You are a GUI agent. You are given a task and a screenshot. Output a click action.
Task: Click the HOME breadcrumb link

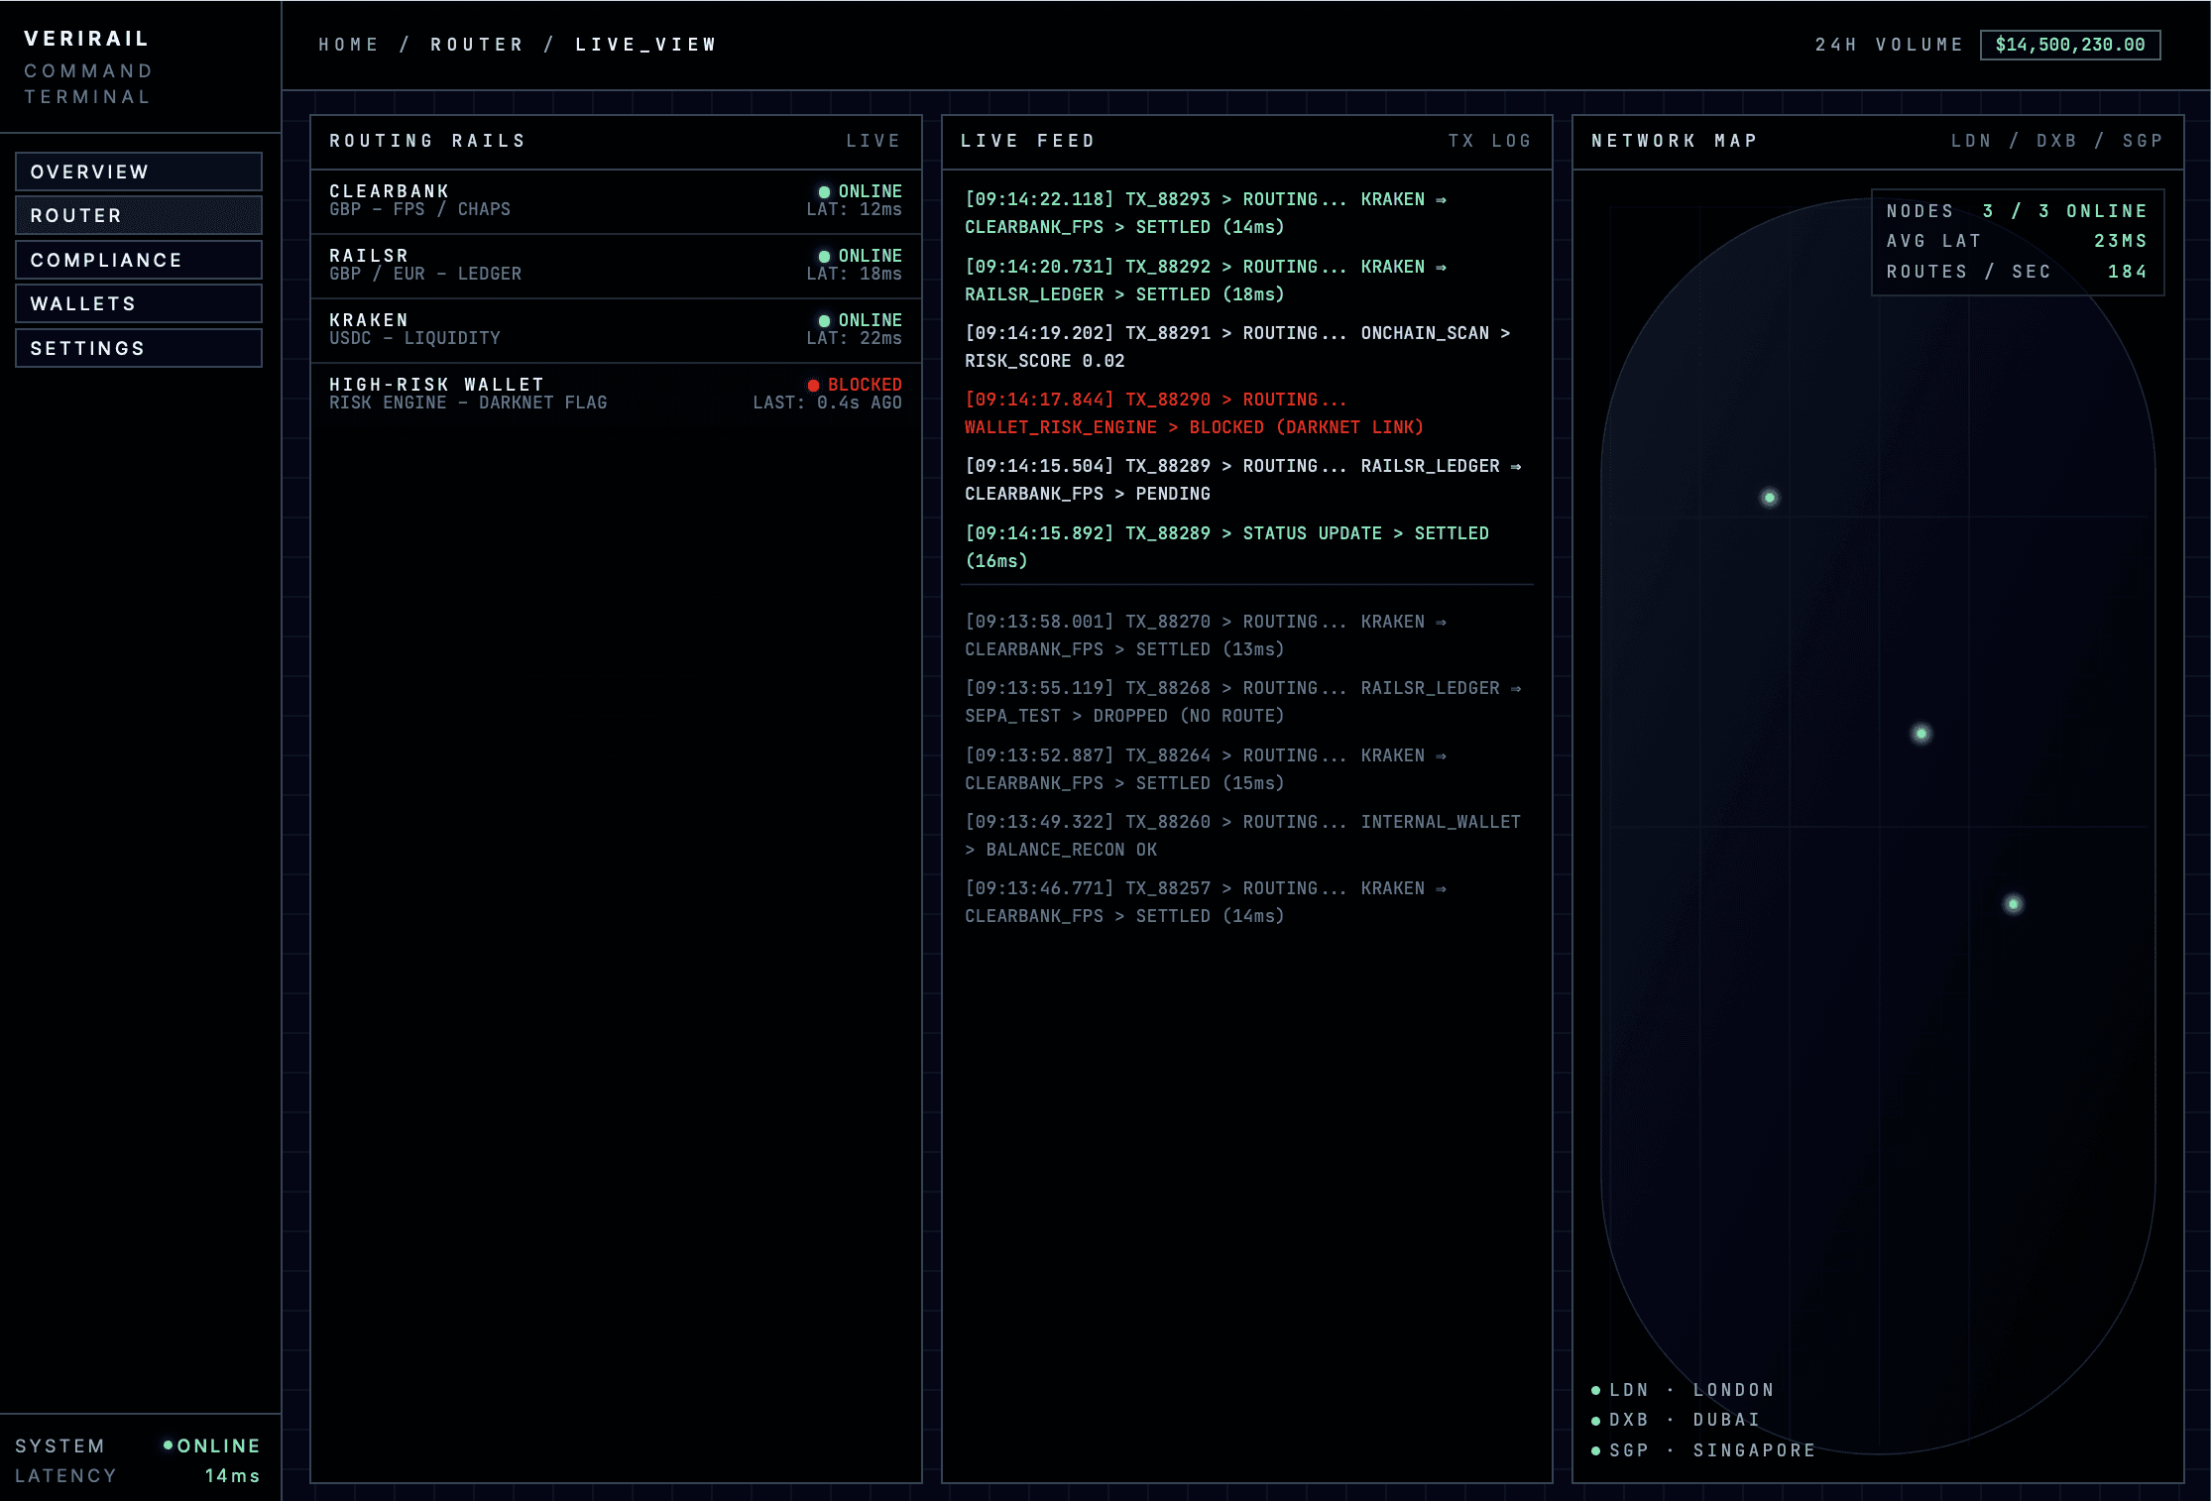tap(348, 45)
